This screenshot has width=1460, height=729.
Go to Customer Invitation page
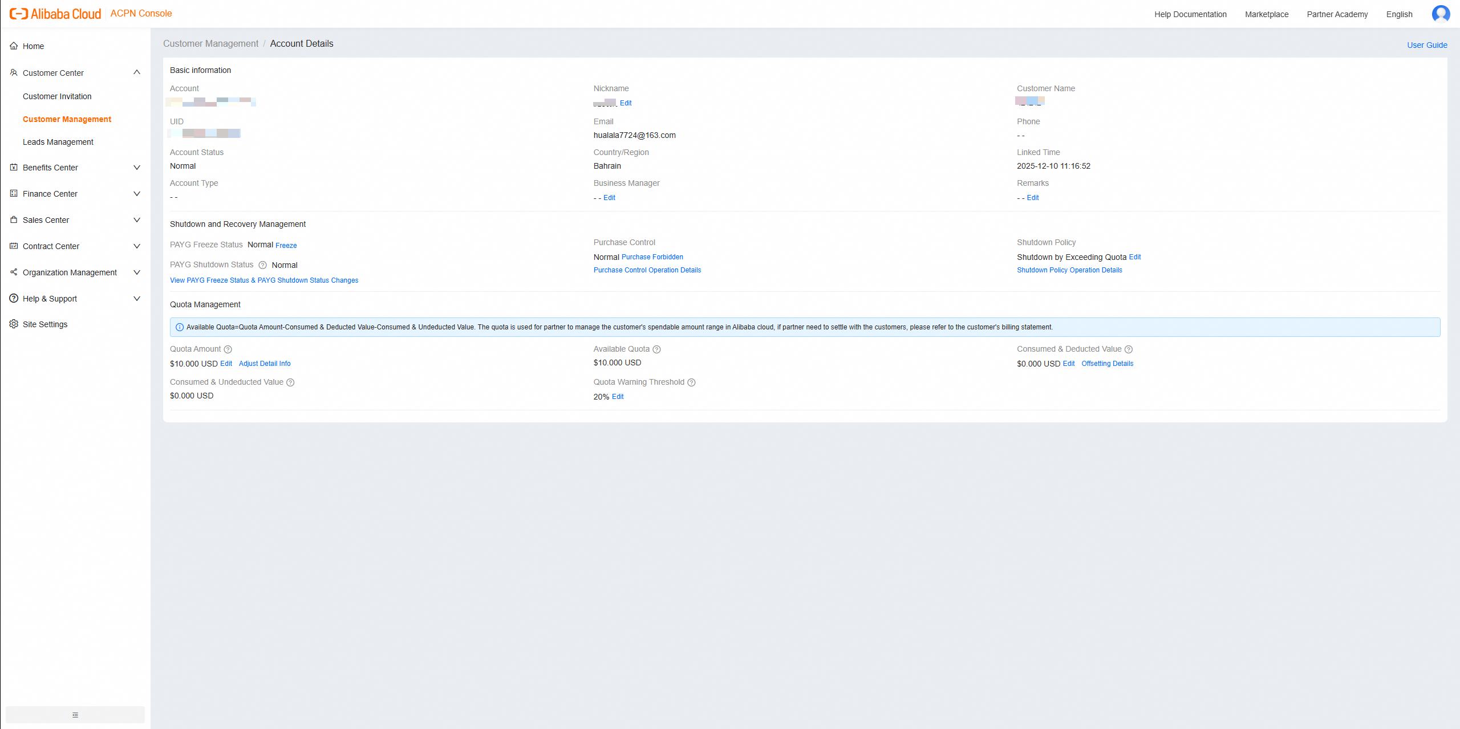click(x=57, y=96)
